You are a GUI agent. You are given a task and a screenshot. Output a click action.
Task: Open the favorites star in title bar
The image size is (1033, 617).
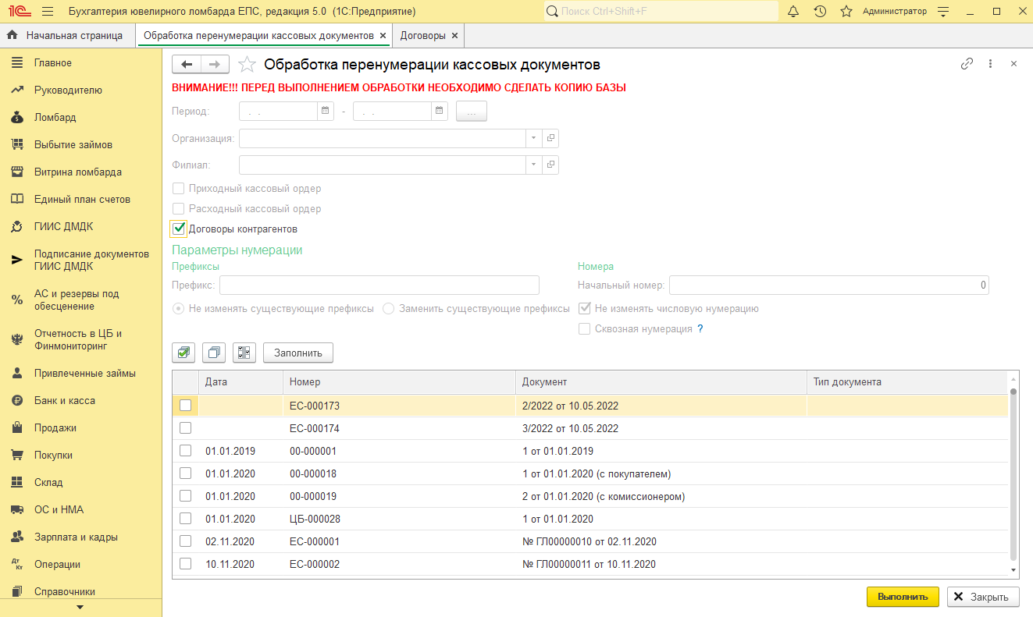click(x=846, y=12)
